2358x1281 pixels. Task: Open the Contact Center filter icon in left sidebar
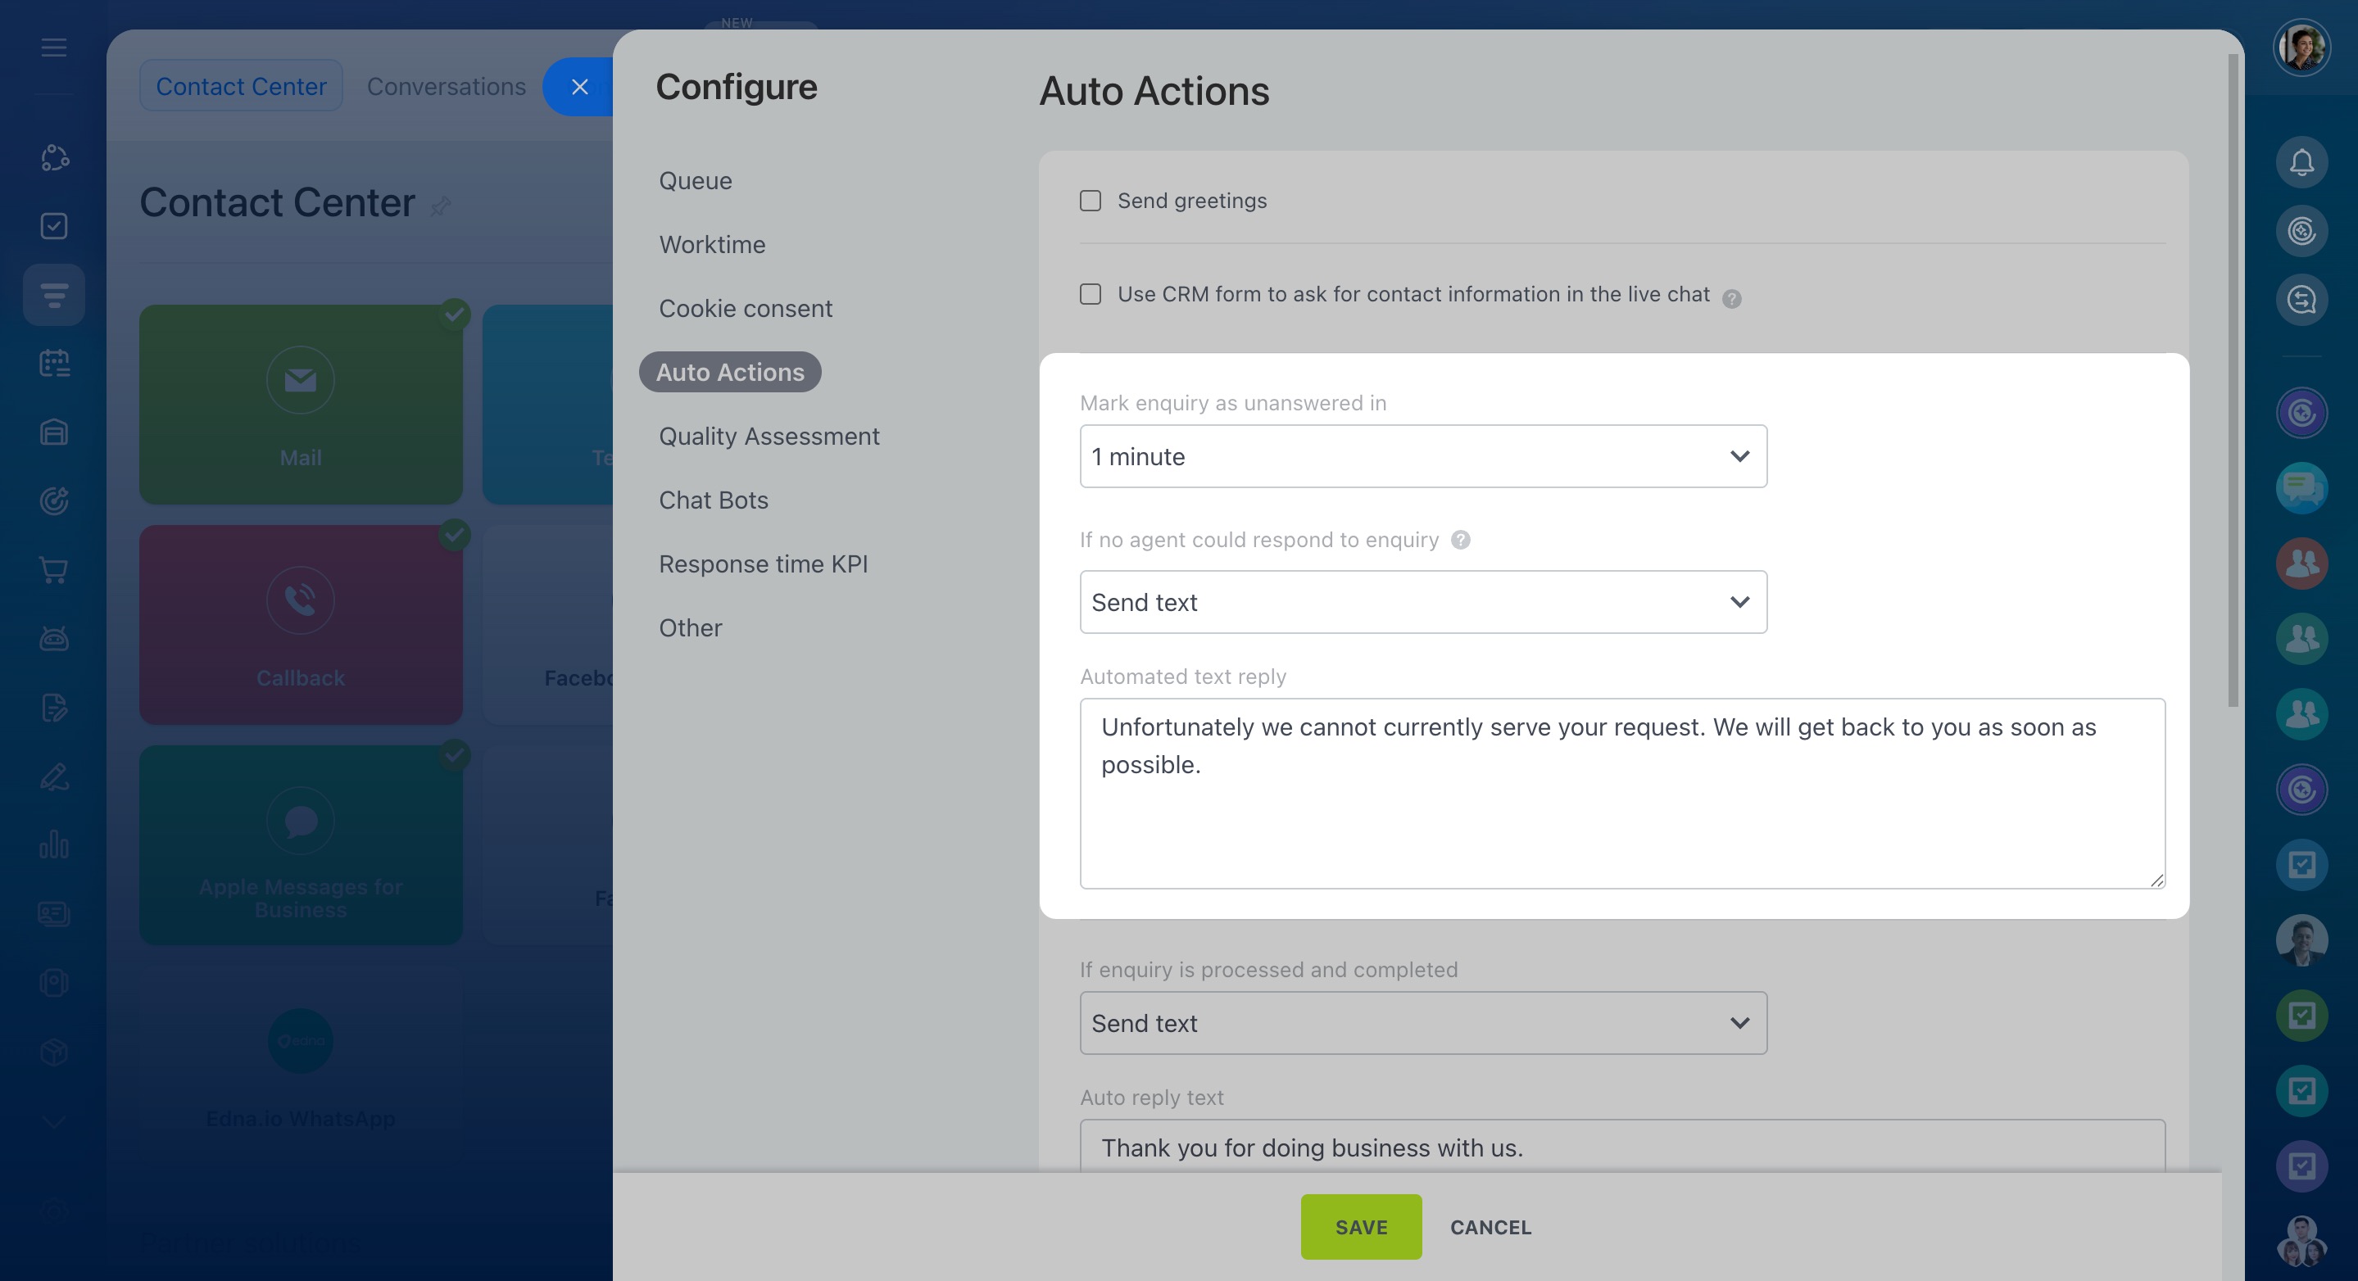click(x=54, y=295)
